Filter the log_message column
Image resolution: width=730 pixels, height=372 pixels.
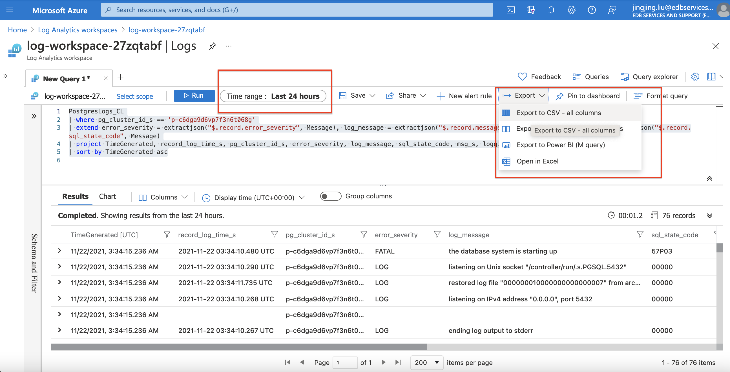point(640,234)
